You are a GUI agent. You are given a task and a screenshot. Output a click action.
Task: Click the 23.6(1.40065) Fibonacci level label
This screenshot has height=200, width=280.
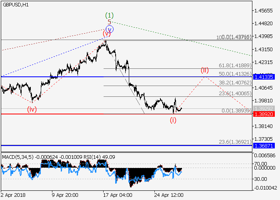pos(235,93)
